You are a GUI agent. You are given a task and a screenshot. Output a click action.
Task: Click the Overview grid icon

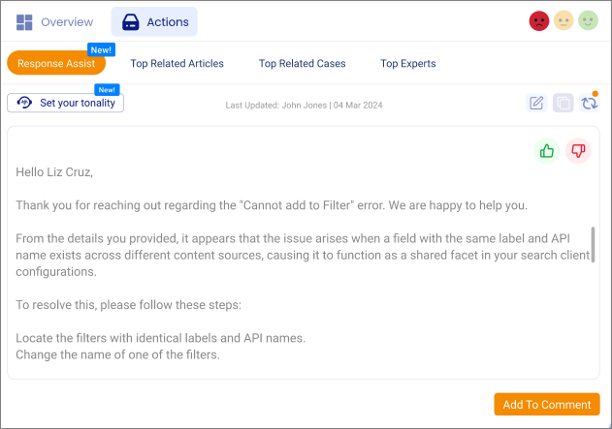point(24,21)
